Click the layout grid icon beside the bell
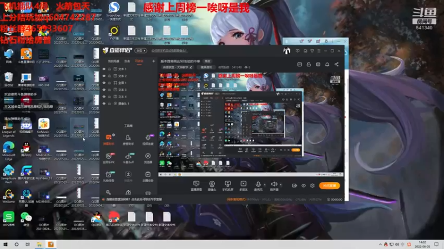This screenshot has width=444, height=249. click(318, 64)
